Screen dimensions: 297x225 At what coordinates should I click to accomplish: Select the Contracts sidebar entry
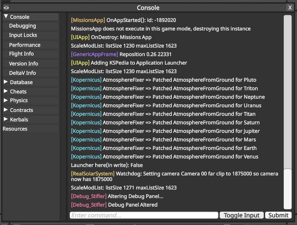click(31, 110)
